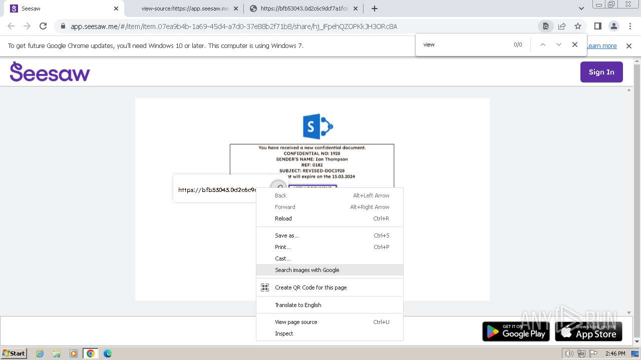The height and width of the screenshot is (360, 641).
Task: Click the taskbar clock showing 2:46 PM
Action: tap(615, 353)
